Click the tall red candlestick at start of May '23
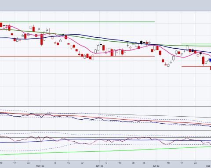The image size is (211, 168). coord(42,39)
